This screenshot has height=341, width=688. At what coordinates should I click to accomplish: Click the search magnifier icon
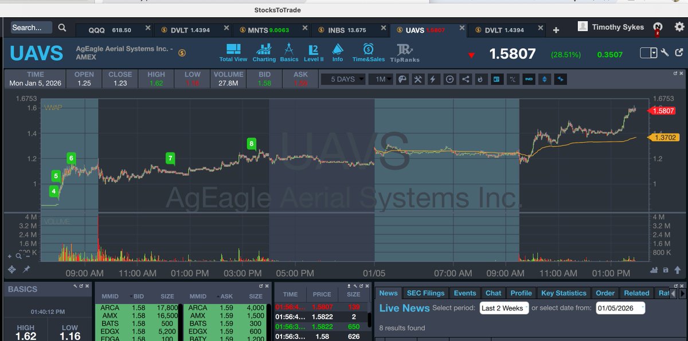click(x=62, y=28)
